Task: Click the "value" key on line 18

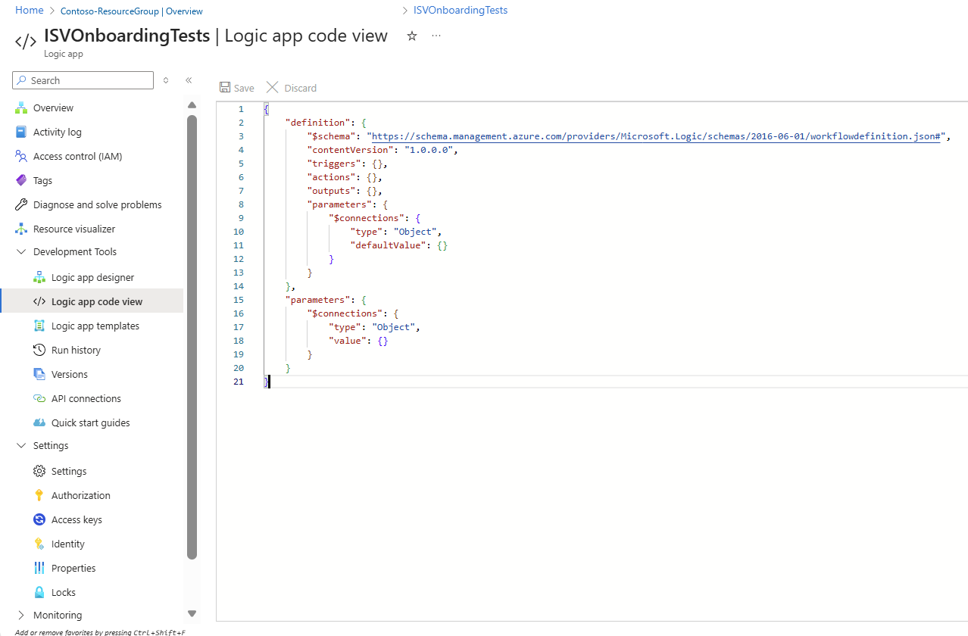Action: pyautogui.click(x=348, y=341)
